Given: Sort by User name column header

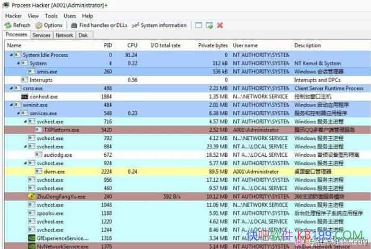Looking at the screenshot, I should click(x=245, y=45).
